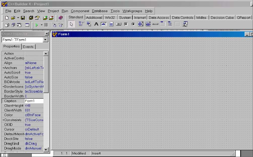253x157 pixels.
Task: Open the Run button dropdown arrow
Action: 42,25
